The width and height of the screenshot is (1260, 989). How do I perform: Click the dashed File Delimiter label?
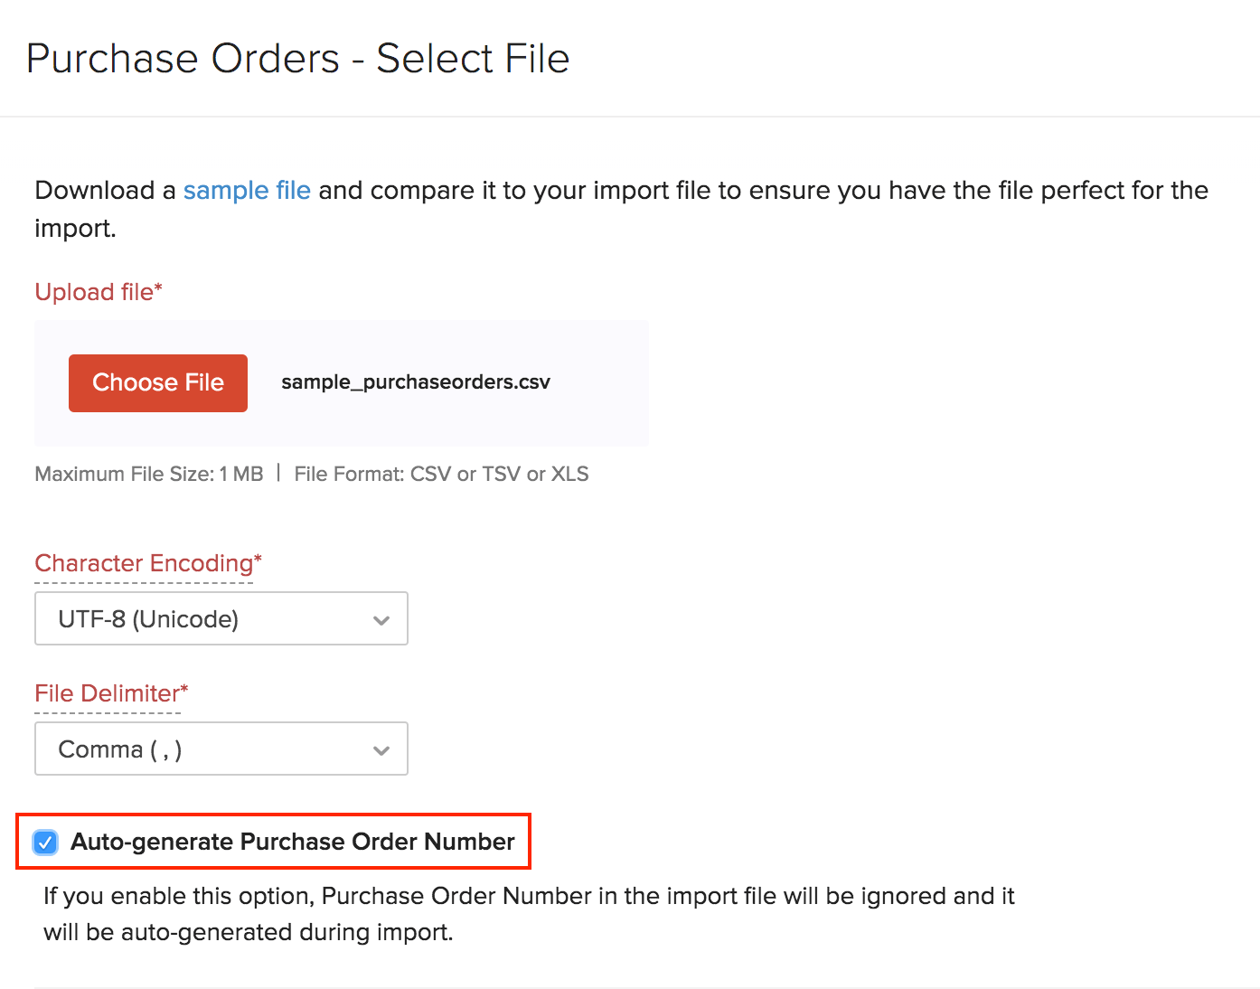(x=109, y=692)
